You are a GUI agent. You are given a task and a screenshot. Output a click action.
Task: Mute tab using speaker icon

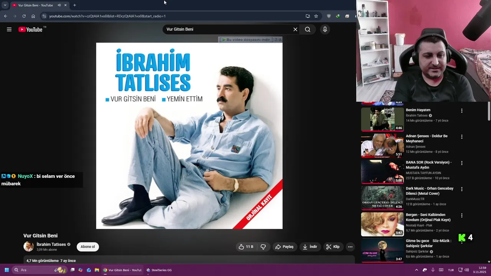[x=59, y=5]
